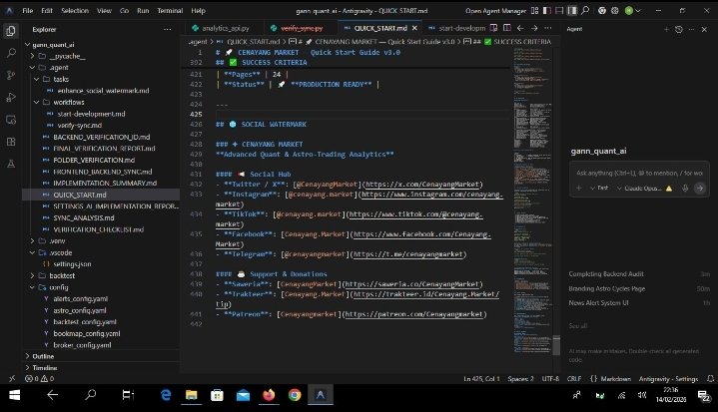The height and width of the screenshot is (412, 718).
Task: Focus the Ask anything agent input field
Action: (x=639, y=173)
